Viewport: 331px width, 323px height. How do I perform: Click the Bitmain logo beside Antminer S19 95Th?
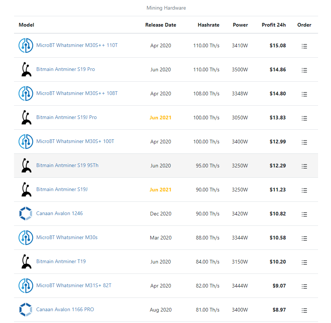pyautogui.click(x=26, y=165)
